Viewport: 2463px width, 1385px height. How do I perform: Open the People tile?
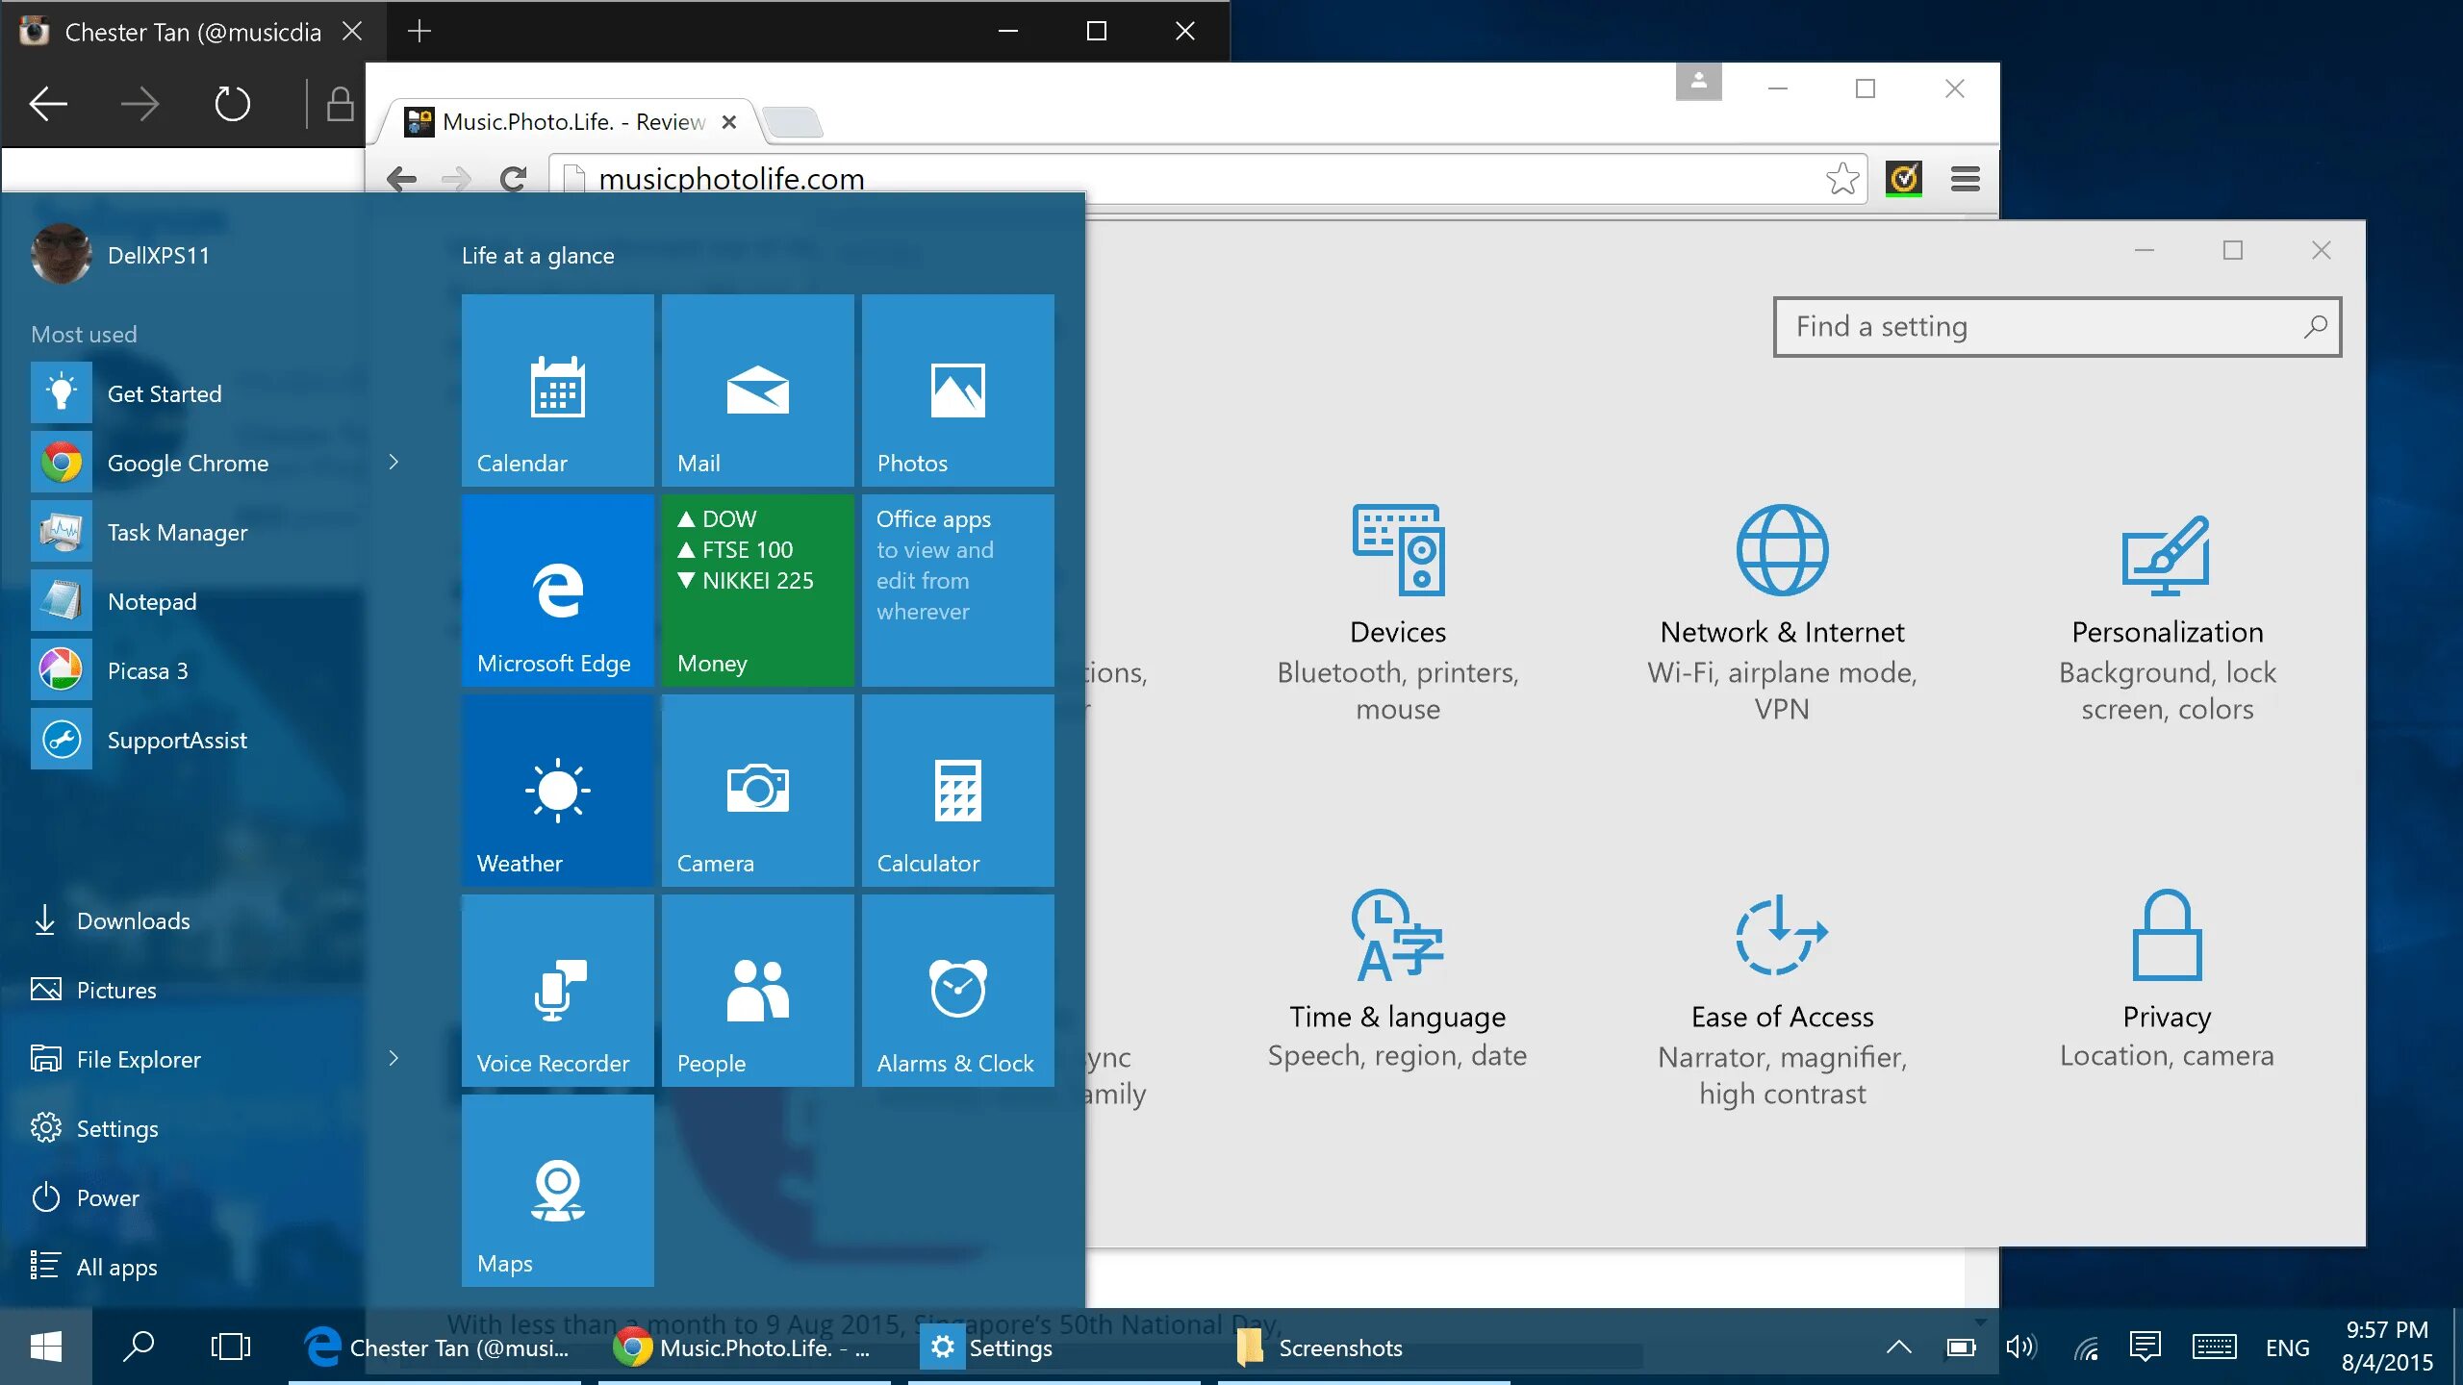tap(757, 990)
